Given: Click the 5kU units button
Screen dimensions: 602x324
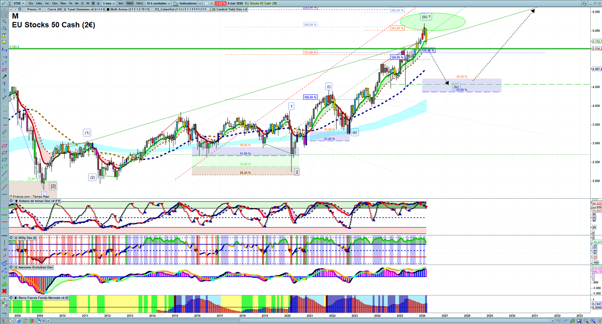Looking at the screenshot, I should 120,3.
